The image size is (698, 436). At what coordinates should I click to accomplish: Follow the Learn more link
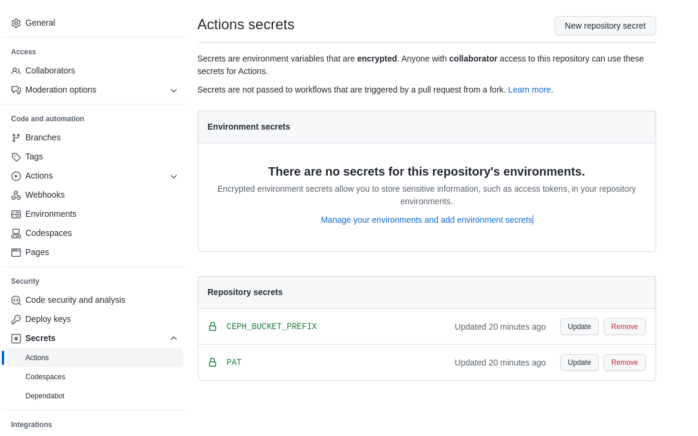pyautogui.click(x=529, y=90)
